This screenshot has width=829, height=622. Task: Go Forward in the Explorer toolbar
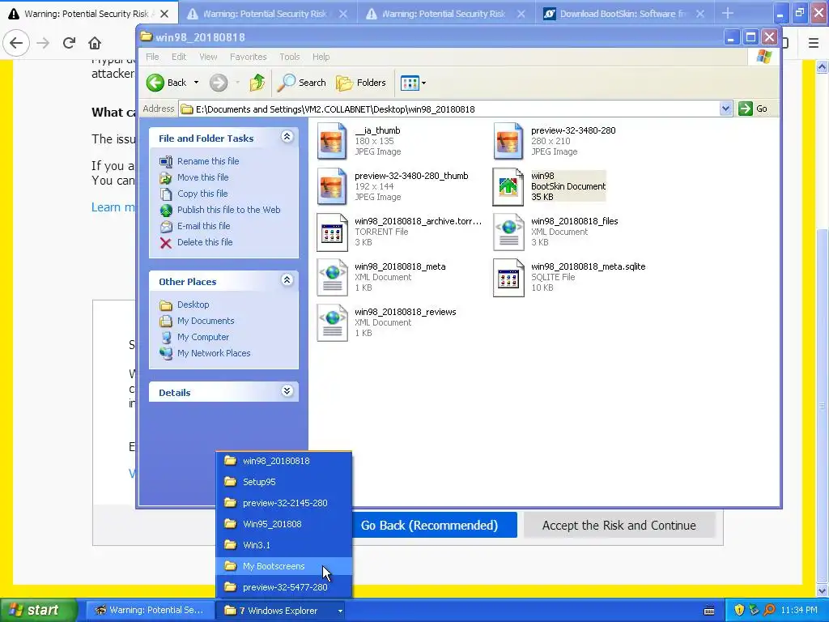click(219, 83)
